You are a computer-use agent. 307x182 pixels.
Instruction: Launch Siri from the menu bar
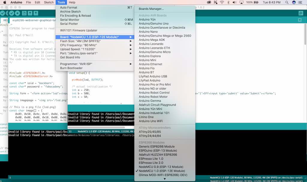tap(294, 2)
